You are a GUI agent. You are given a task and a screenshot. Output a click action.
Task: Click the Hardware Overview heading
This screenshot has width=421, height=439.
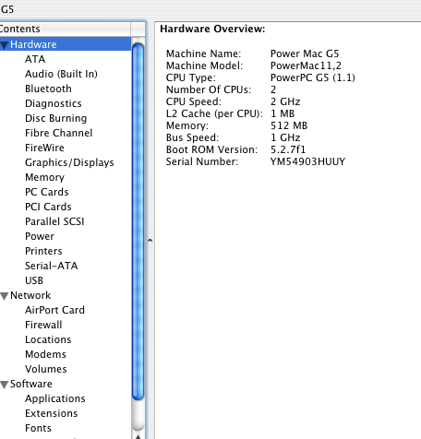point(212,29)
